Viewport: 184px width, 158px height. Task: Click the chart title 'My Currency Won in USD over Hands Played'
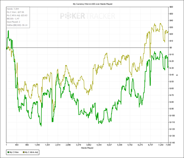tap(93, 4)
